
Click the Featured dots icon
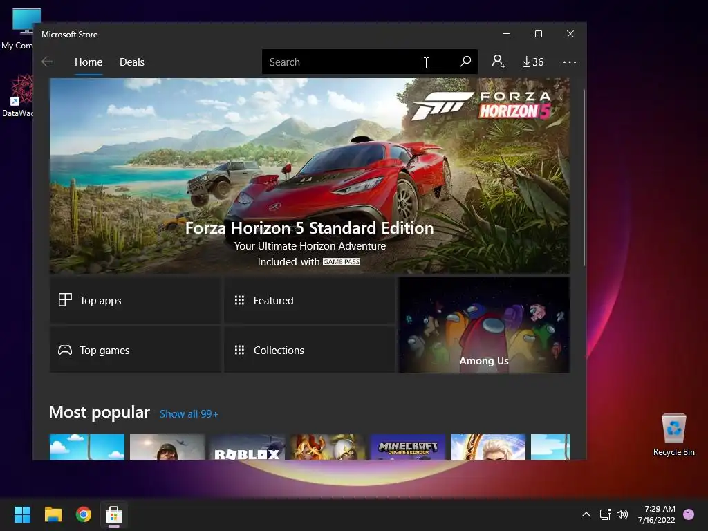point(239,300)
